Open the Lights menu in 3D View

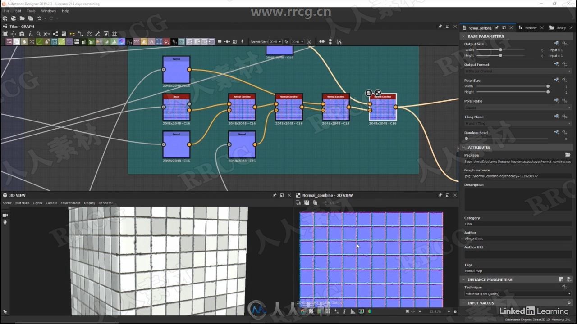(37, 203)
